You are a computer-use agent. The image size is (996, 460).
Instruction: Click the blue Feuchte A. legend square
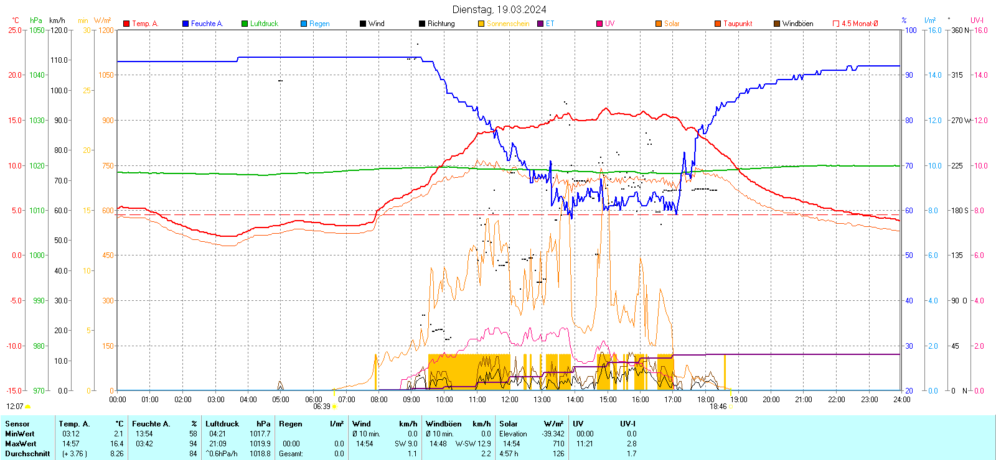click(x=186, y=24)
